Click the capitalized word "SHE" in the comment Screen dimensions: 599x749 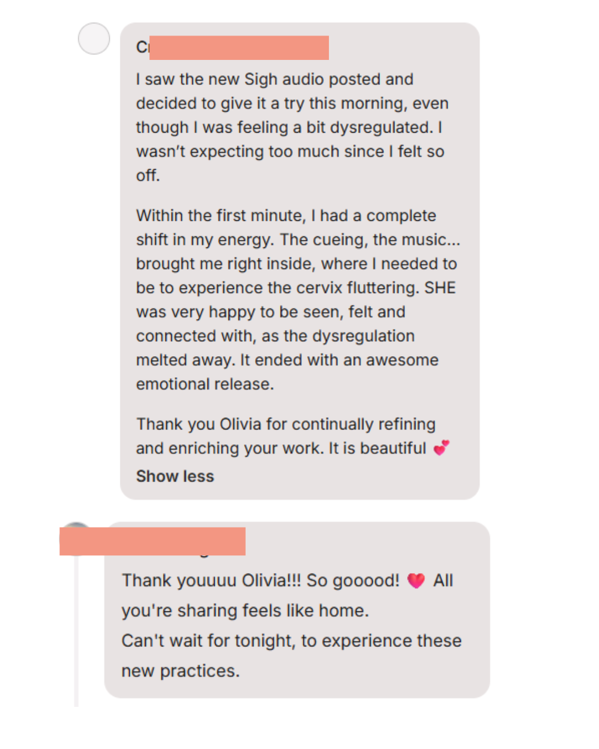[x=440, y=287]
